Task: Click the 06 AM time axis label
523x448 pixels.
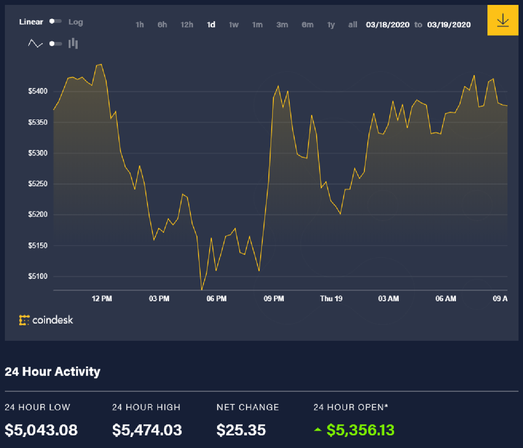Action: click(x=446, y=299)
